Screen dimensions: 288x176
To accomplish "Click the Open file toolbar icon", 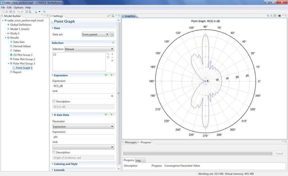I will tap(7, 12).
